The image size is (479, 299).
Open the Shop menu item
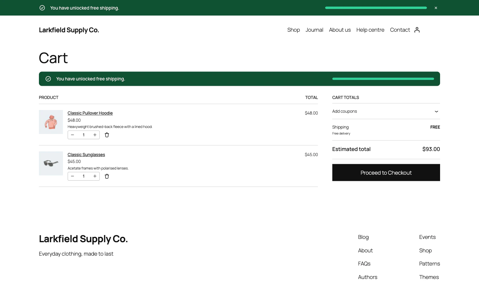[294, 30]
